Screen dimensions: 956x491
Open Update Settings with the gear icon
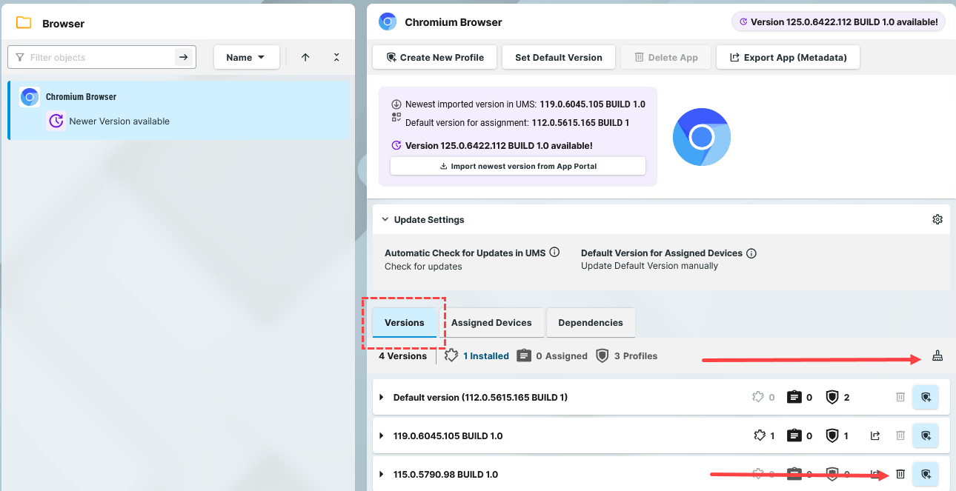pyautogui.click(x=937, y=220)
